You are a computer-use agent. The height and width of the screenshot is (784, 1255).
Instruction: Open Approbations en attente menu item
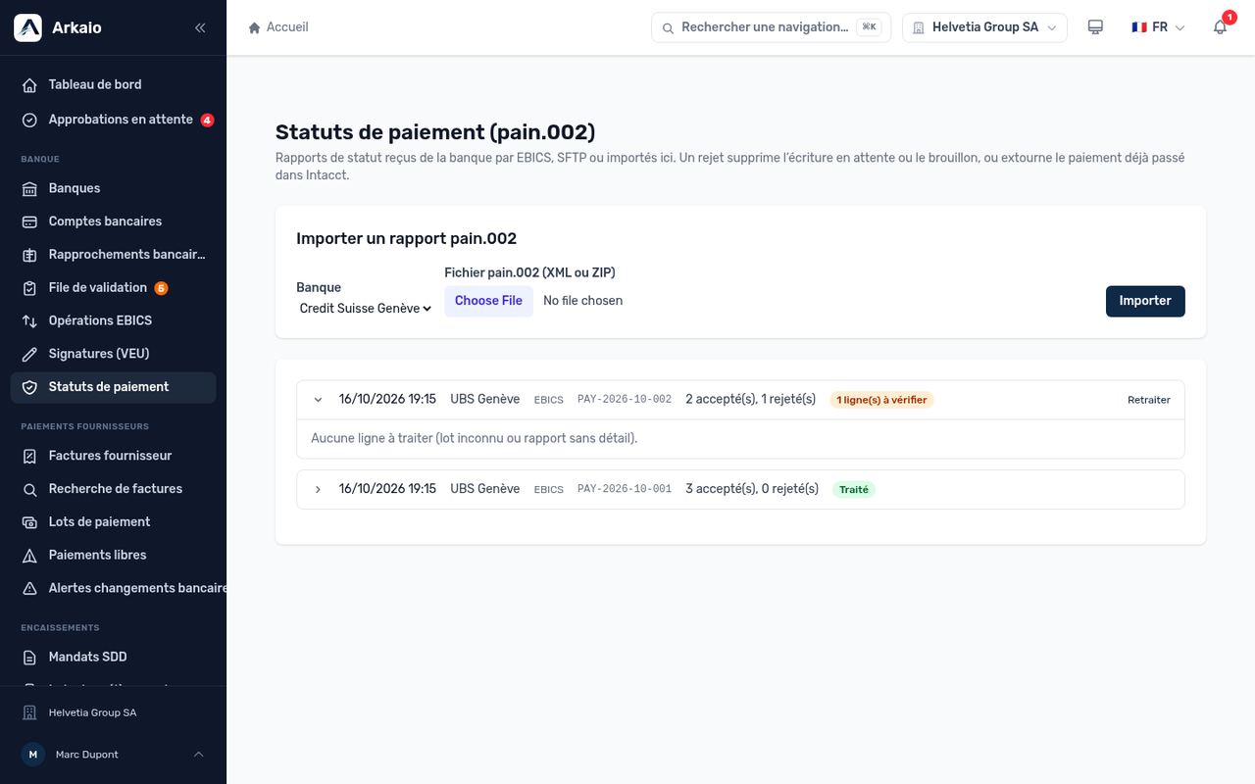point(113,120)
